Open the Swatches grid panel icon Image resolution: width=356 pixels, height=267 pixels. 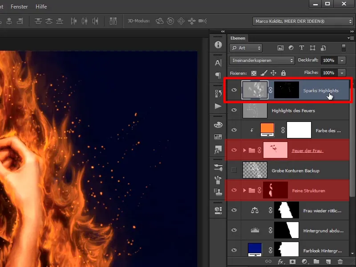pos(218,137)
